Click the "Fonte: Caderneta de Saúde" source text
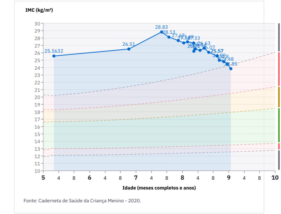 pyautogui.click(x=82, y=201)
